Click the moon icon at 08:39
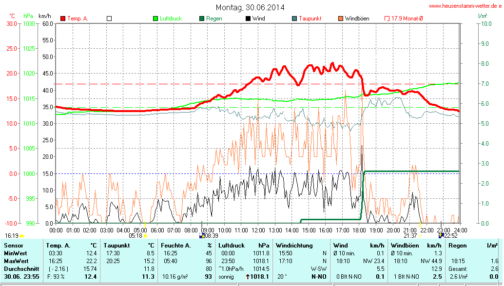 pos(201,236)
